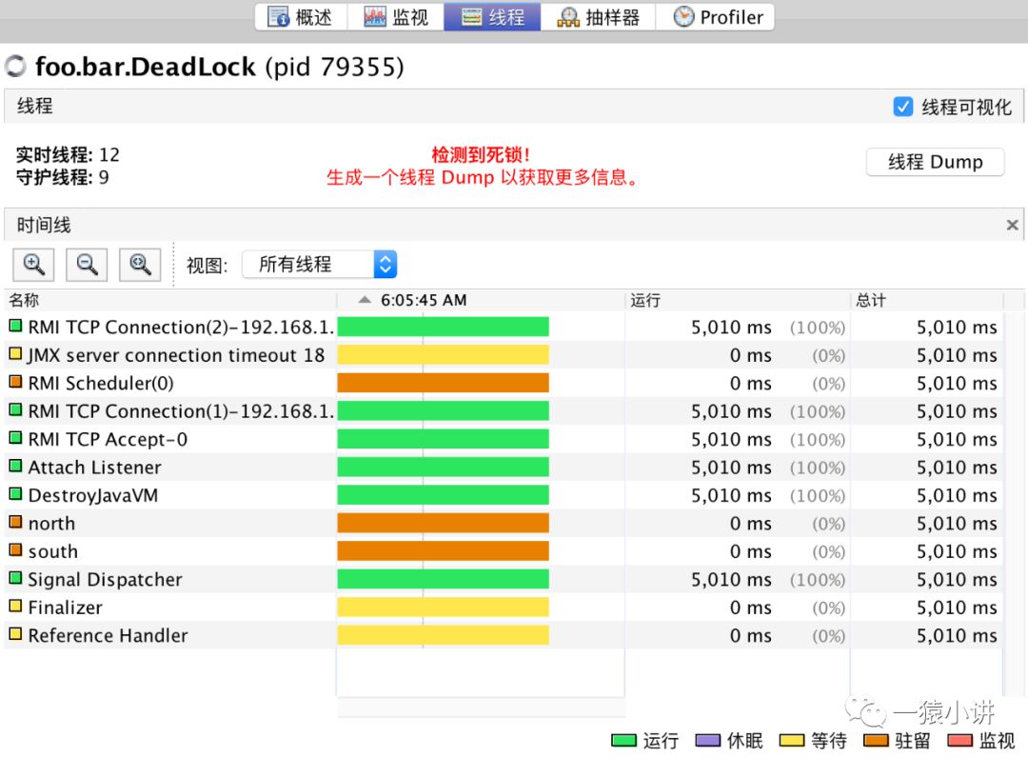Switch to the 监视 tab

(395, 17)
